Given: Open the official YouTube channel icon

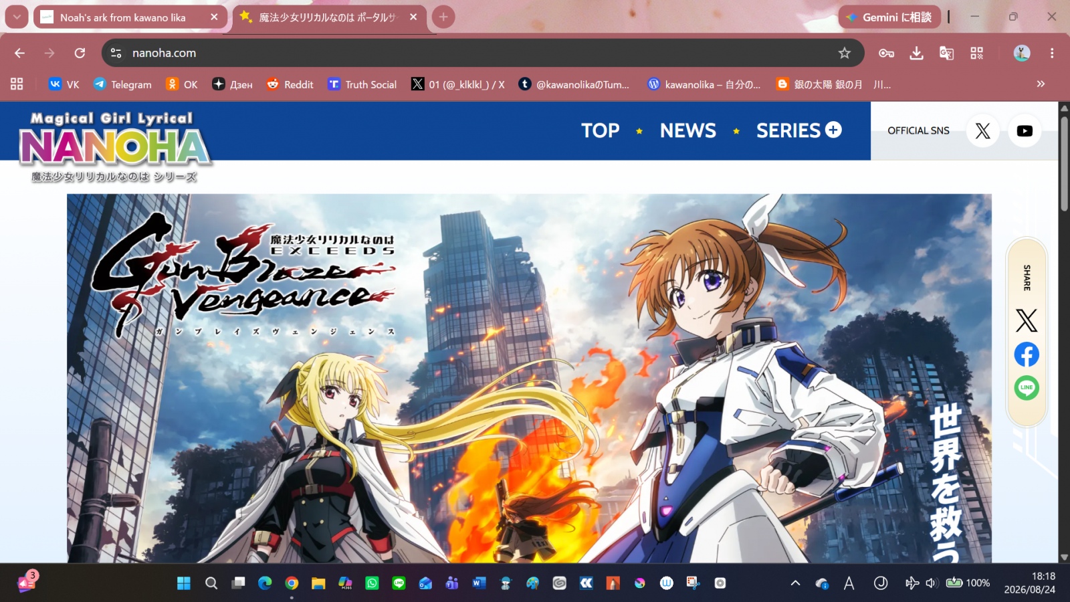Looking at the screenshot, I should (1025, 130).
